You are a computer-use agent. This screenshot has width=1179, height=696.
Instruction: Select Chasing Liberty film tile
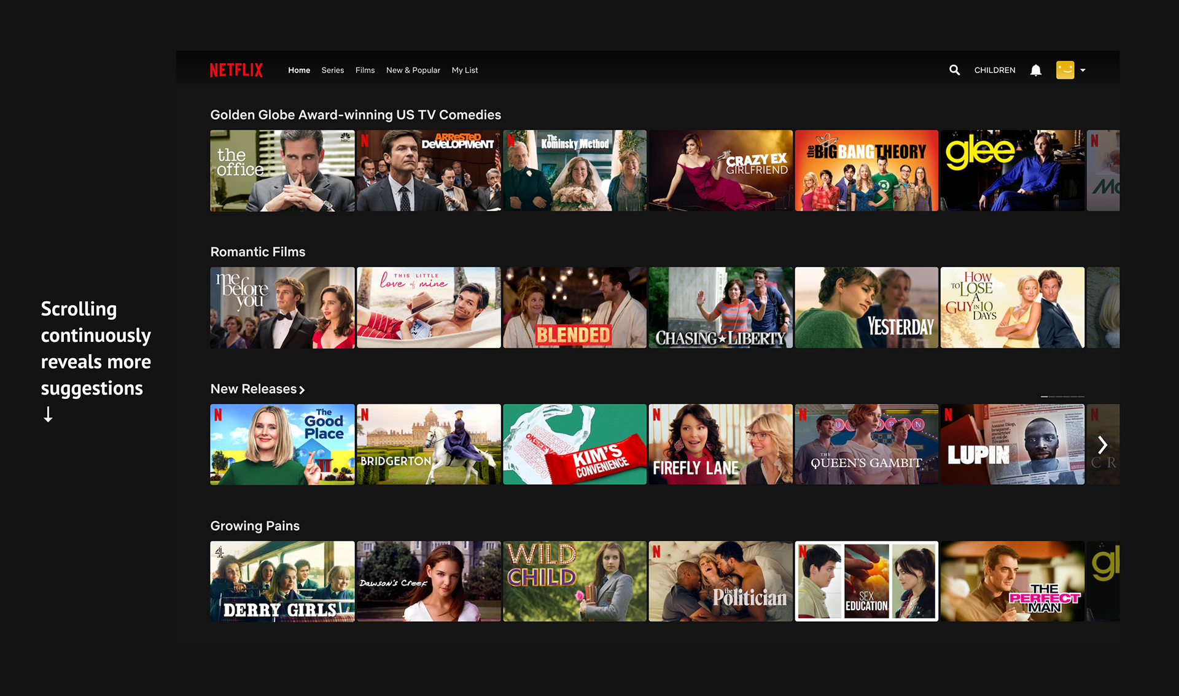click(721, 307)
